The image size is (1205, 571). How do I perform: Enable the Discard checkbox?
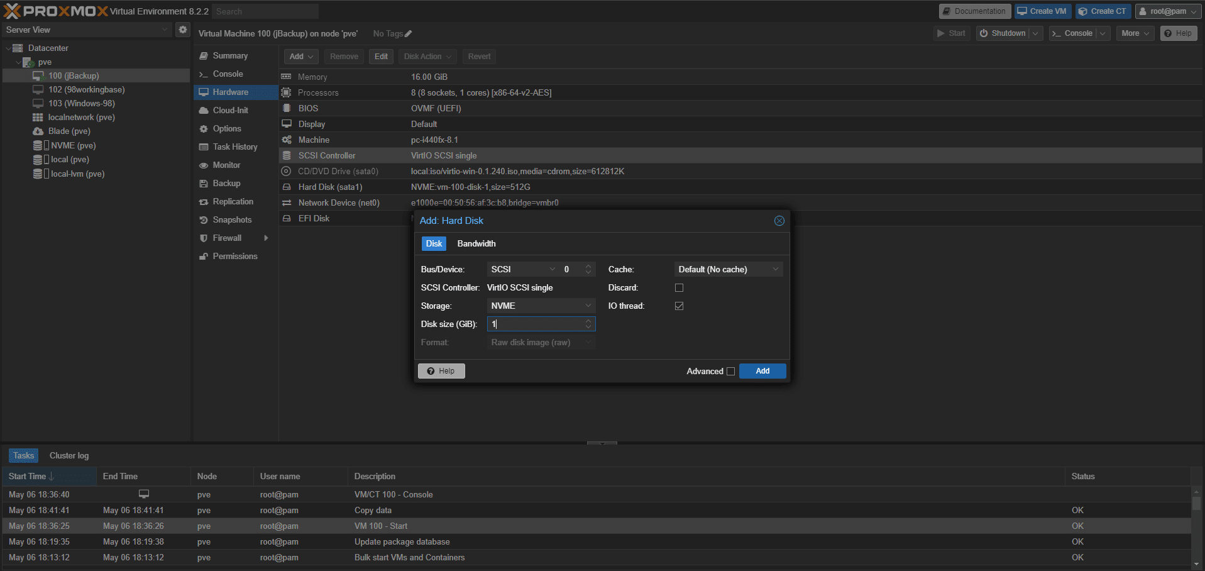(x=679, y=287)
